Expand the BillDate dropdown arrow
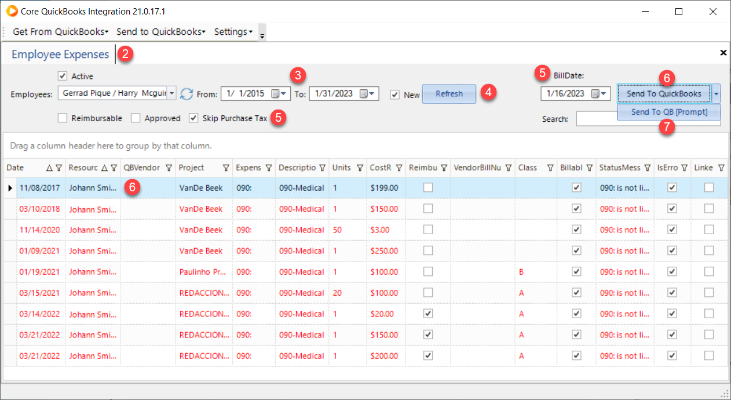 pyautogui.click(x=603, y=93)
